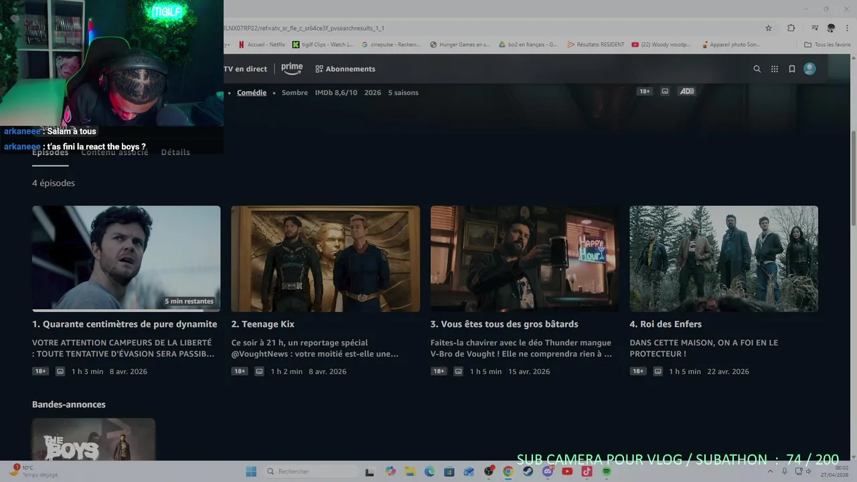The image size is (857, 482).
Task: Open YouTube from the taskbar
Action: (x=567, y=471)
